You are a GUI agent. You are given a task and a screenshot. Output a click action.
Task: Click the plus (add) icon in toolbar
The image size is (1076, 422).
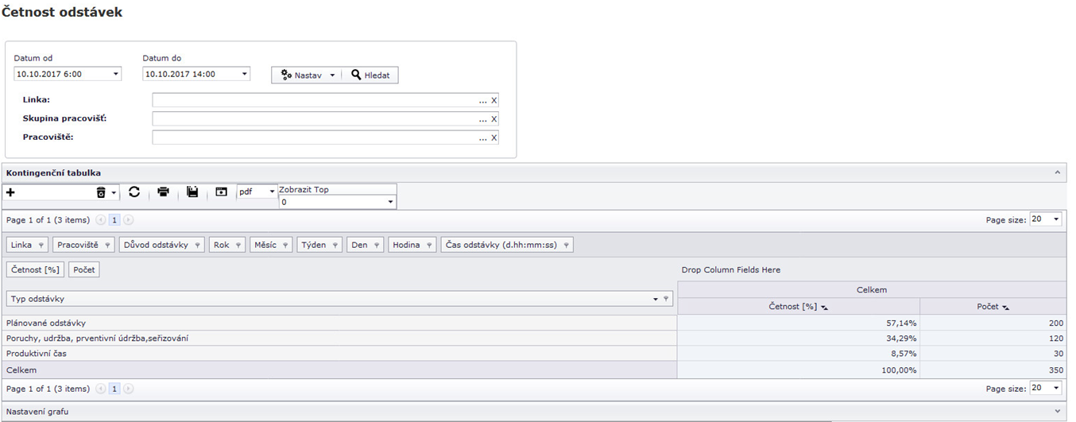point(10,192)
